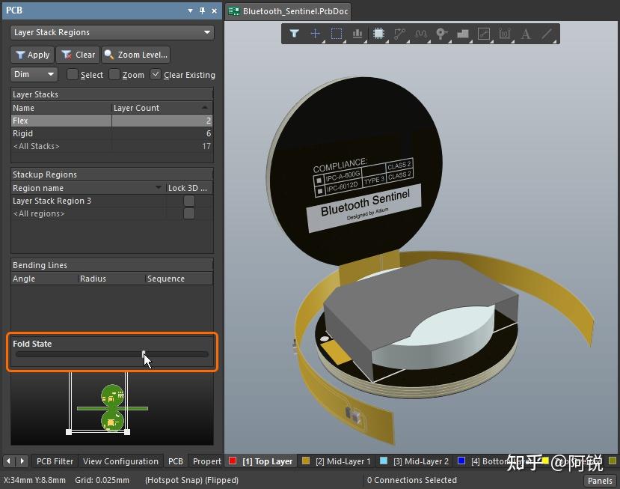Open the Panels button

tap(600, 480)
